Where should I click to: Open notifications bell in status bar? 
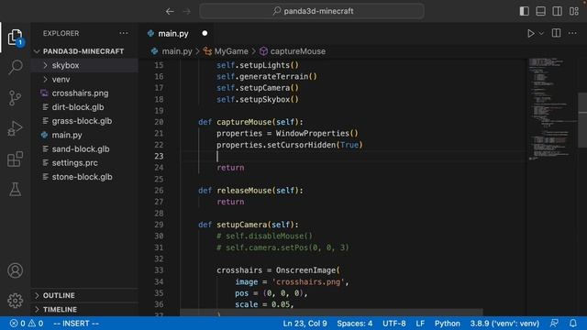click(573, 324)
